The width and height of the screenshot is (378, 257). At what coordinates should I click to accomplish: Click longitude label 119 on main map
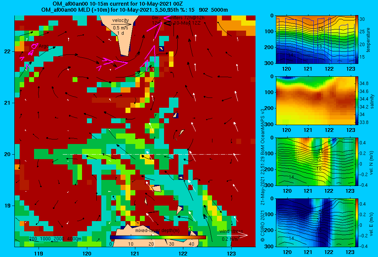tap(39, 253)
